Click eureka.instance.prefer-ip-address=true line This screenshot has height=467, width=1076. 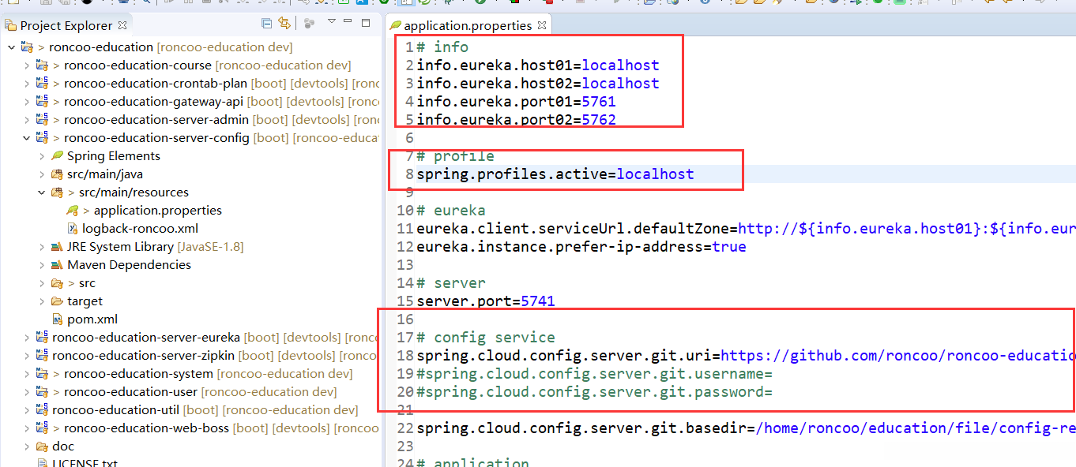(581, 247)
